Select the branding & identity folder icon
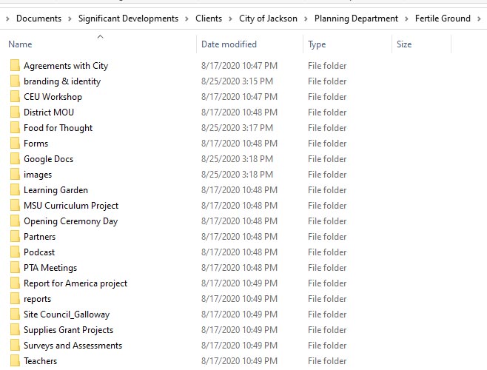487x370 pixels. pyautogui.click(x=15, y=81)
